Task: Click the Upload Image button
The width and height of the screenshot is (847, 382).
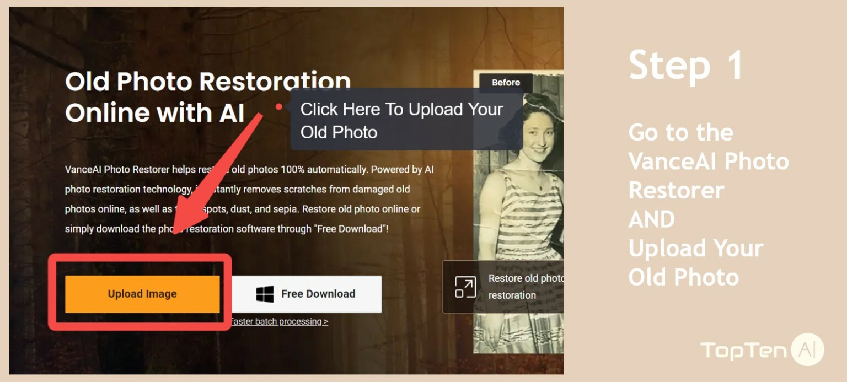Action: pos(143,294)
